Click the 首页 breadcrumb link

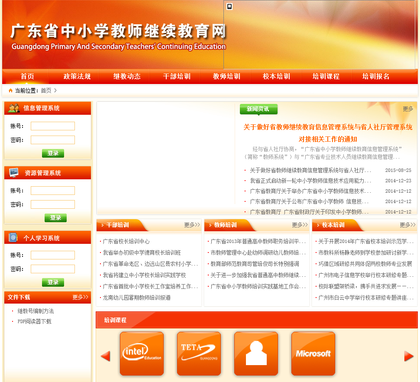point(46,91)
